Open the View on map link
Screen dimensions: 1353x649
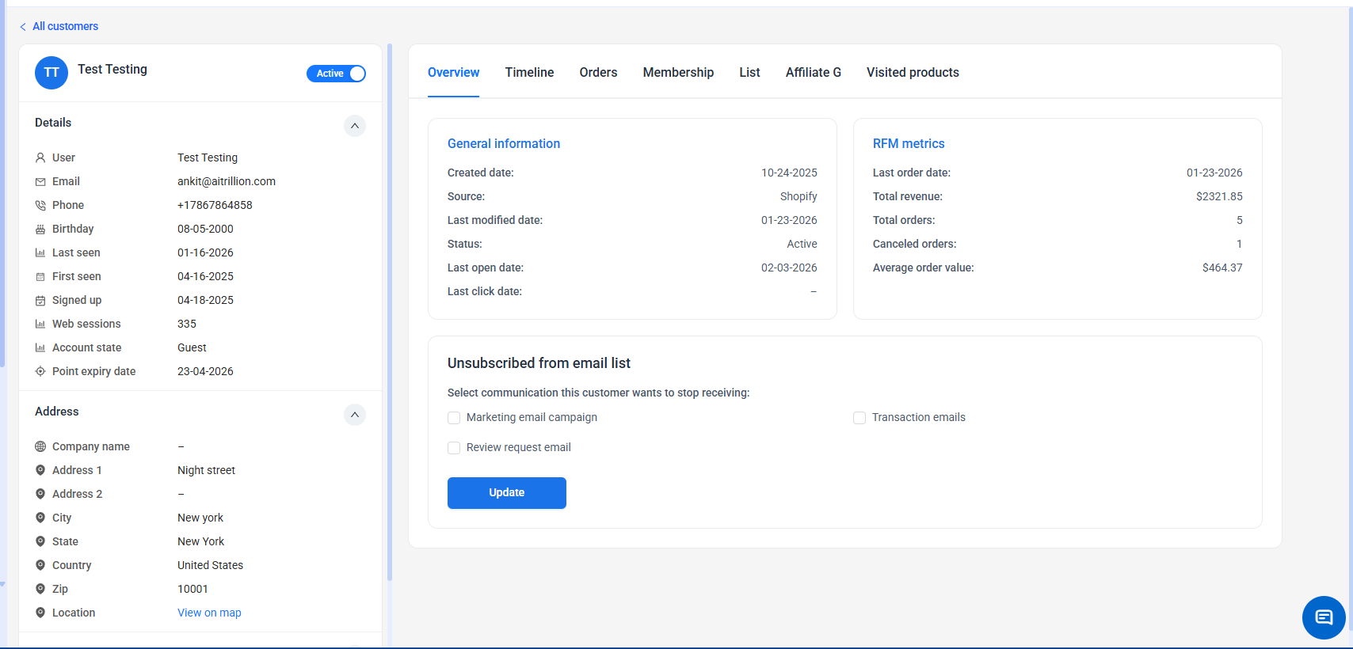point(209,613)
